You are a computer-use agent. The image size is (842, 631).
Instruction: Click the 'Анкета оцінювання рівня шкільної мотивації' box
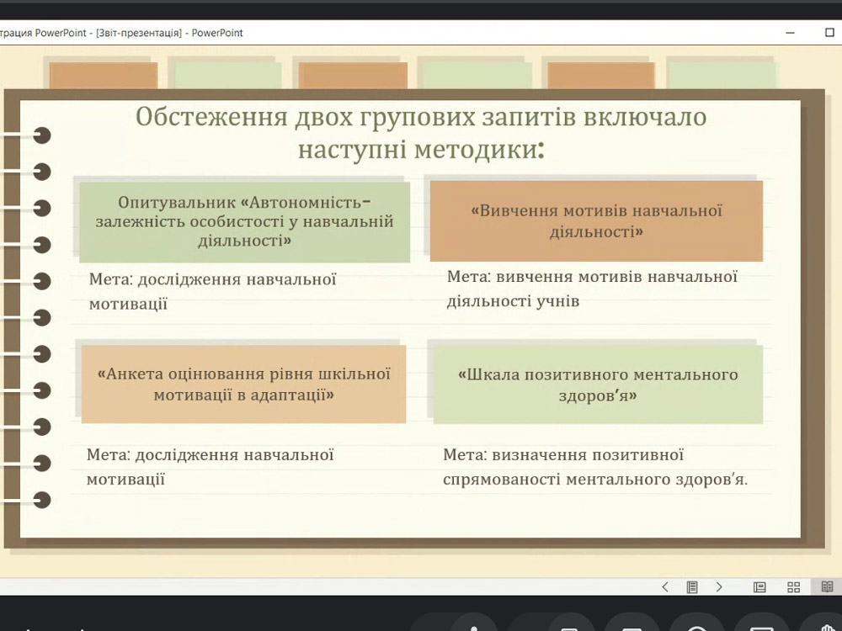[244, 384]
